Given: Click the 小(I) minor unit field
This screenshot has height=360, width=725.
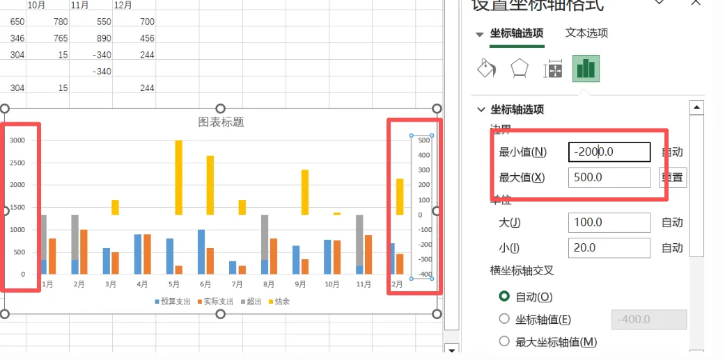Looking at the screenshot, I should [x=609, y=248].
